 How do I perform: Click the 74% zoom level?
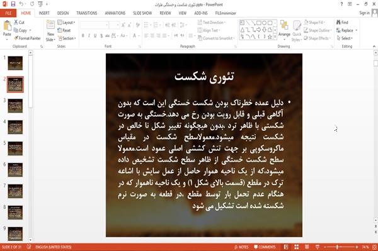click(365, 247)
